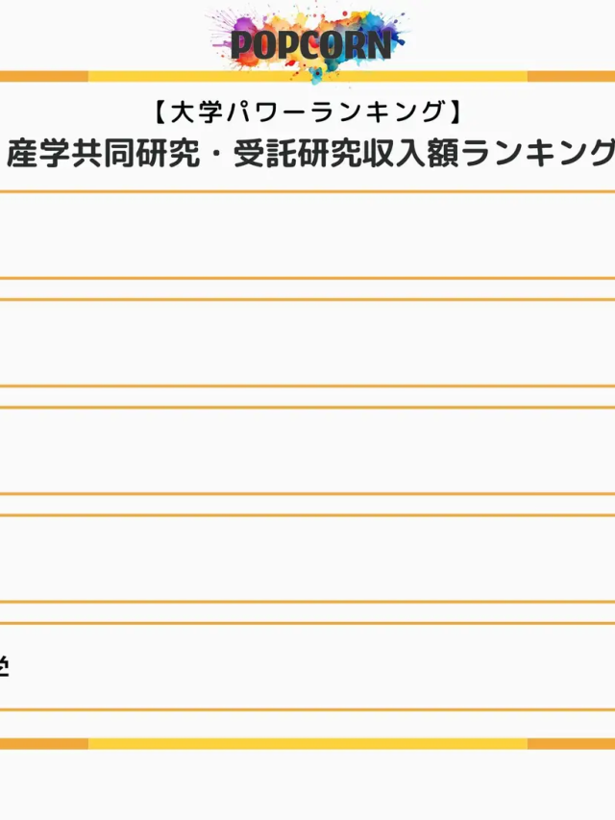The width and height of the screenshot is (615, 820).
Task: Click top bar's right orange segment
Action: (x=571, y=76)
